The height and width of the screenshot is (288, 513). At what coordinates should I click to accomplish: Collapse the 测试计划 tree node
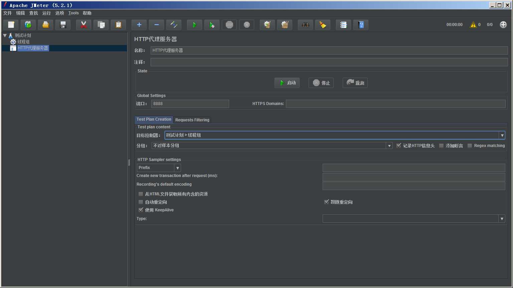(x=5, y=35)
